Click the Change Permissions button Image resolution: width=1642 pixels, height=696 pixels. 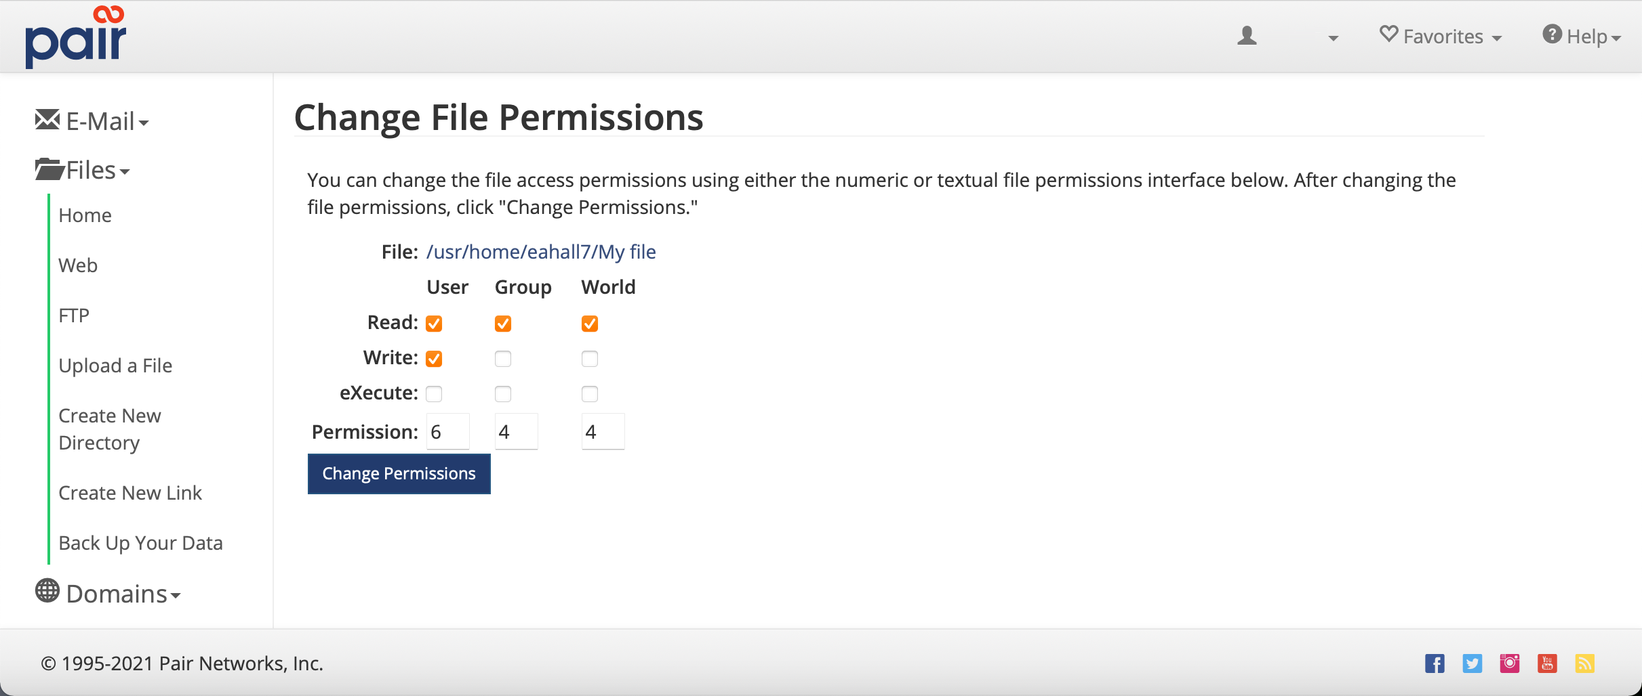click(399, 474)
